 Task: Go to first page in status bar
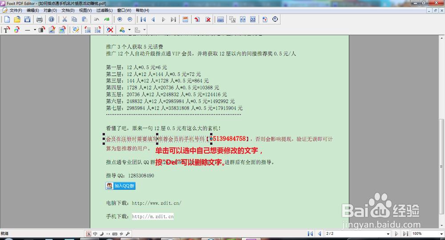coord(310,233)
